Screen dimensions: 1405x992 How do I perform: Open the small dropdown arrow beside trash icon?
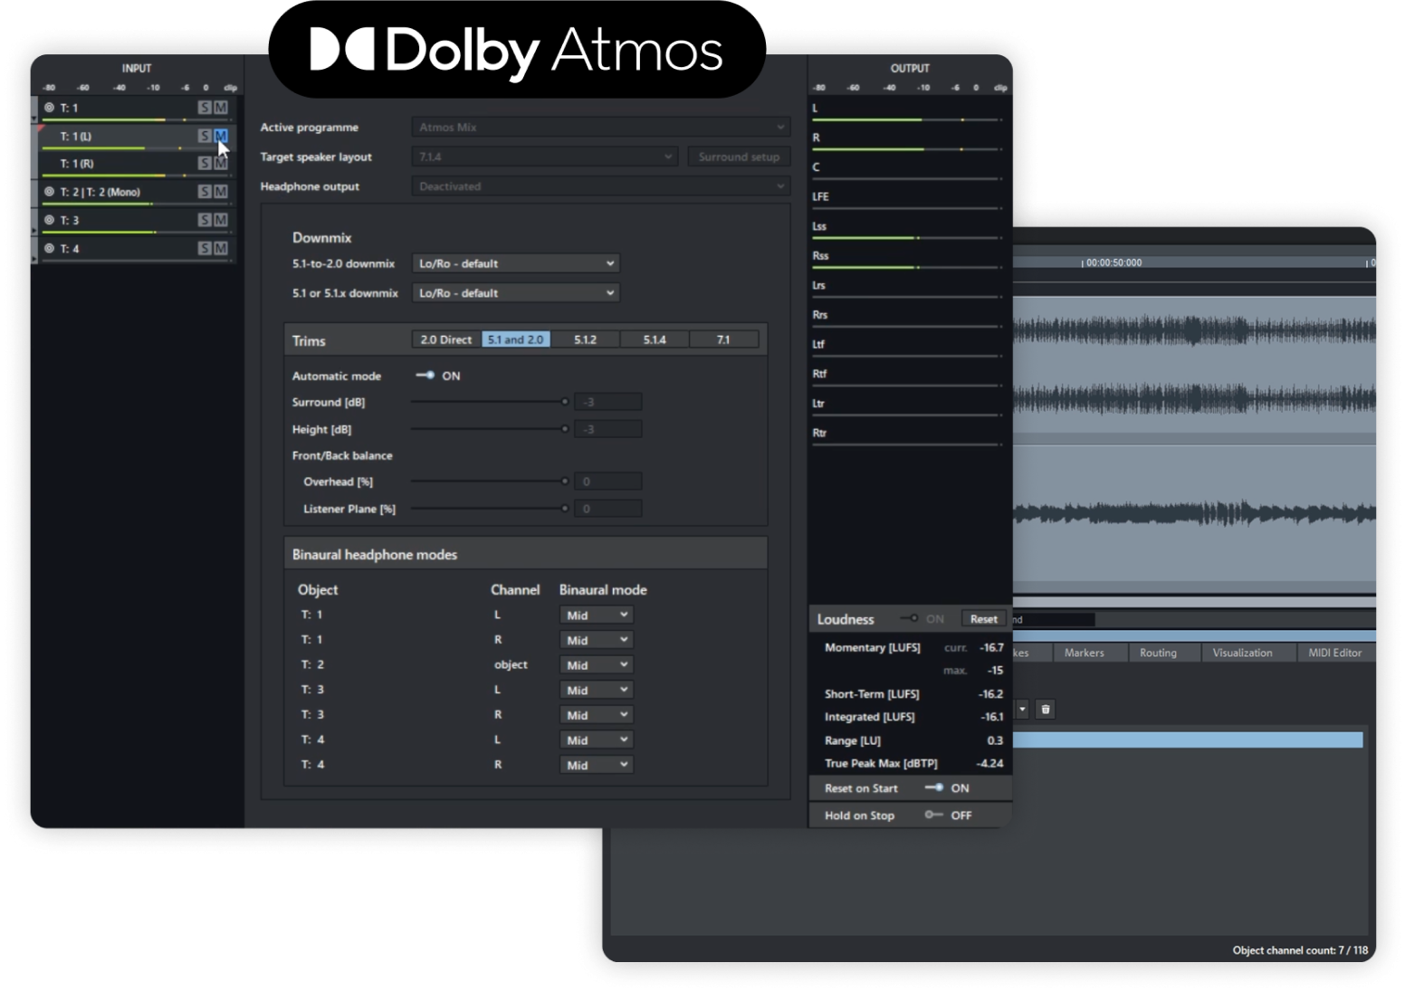(1022, 710)
